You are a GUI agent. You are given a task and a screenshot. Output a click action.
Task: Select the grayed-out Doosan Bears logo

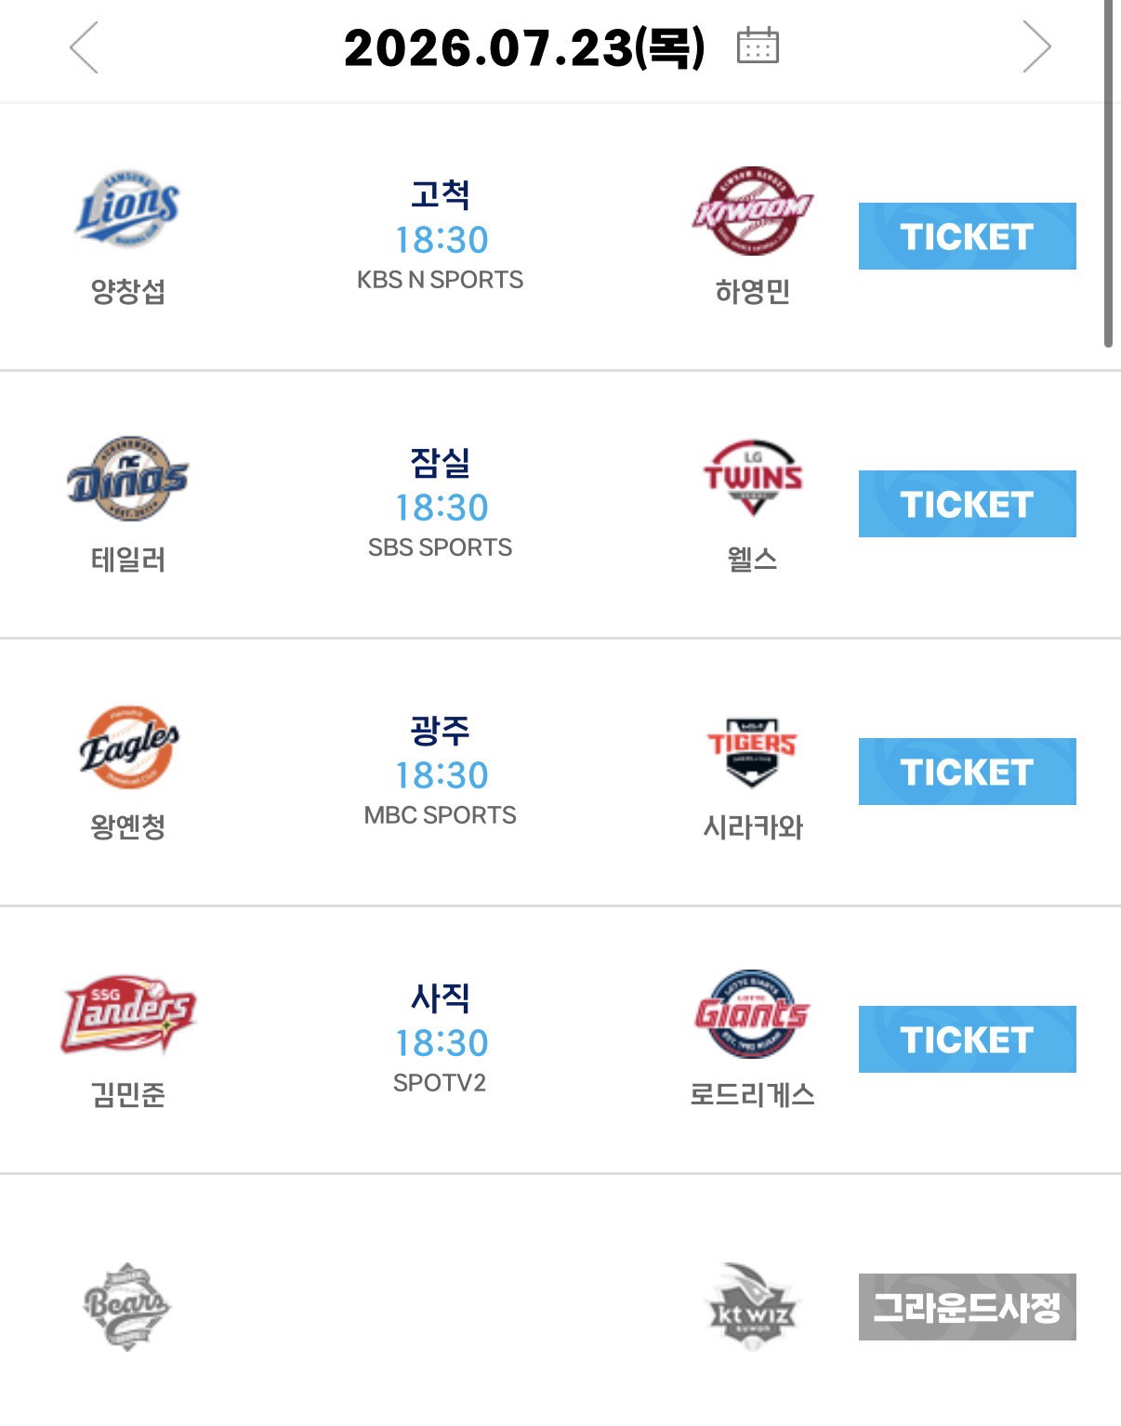(127, 1305)
